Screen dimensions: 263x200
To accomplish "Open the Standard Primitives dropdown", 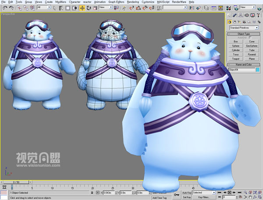I will [x=243, y=27].
